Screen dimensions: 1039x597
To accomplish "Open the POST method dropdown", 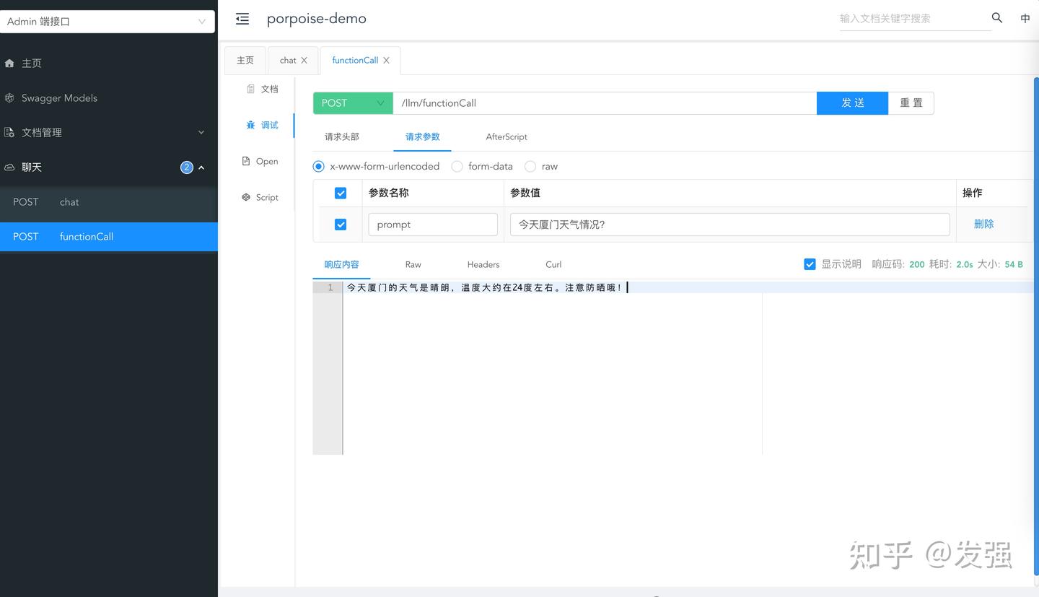I will (353, 103).
